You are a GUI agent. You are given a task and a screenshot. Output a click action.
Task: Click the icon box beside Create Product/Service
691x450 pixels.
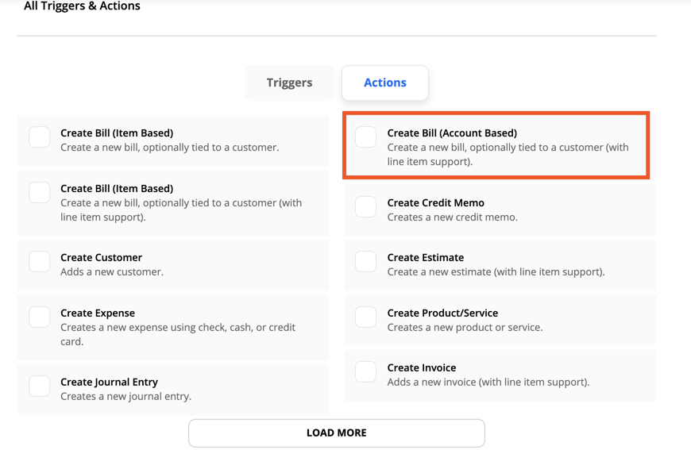tap(366, 317)
